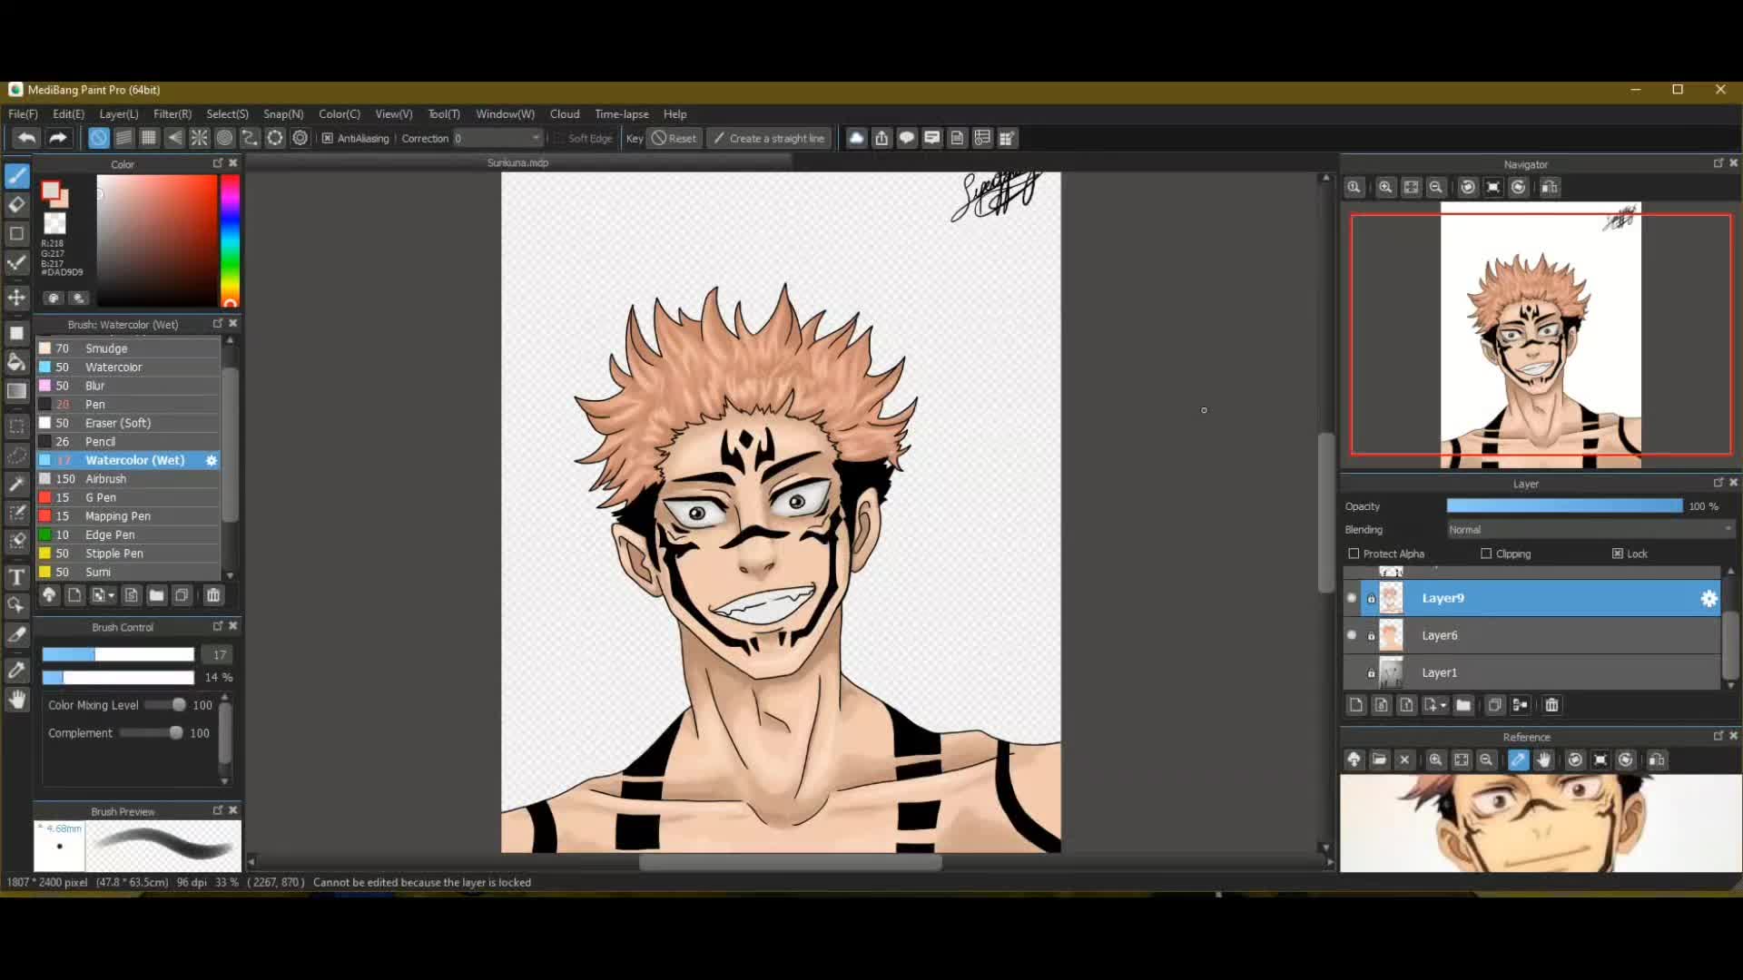Expand the add-layer-type dropdown arrow
Screen dimensions: 1743x980
pos(1443,705)
